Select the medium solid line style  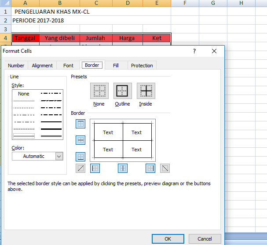point(51,122)
